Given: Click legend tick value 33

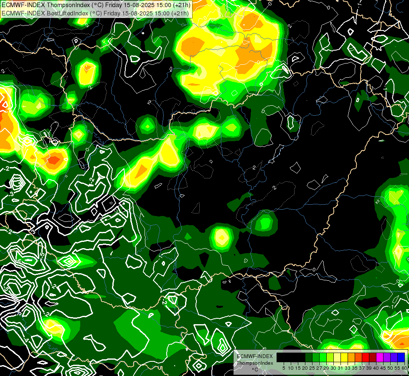Looking at the screenshot, I should click(348, 368).
